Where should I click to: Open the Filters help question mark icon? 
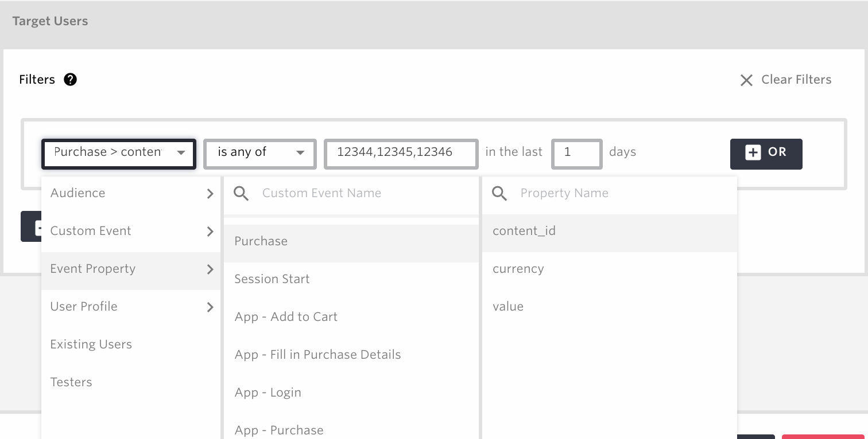point(70,80)
